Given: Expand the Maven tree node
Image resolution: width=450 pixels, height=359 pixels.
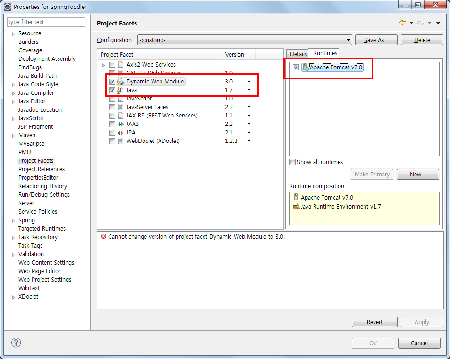Looking at the screenshot, I should point(13,136).
